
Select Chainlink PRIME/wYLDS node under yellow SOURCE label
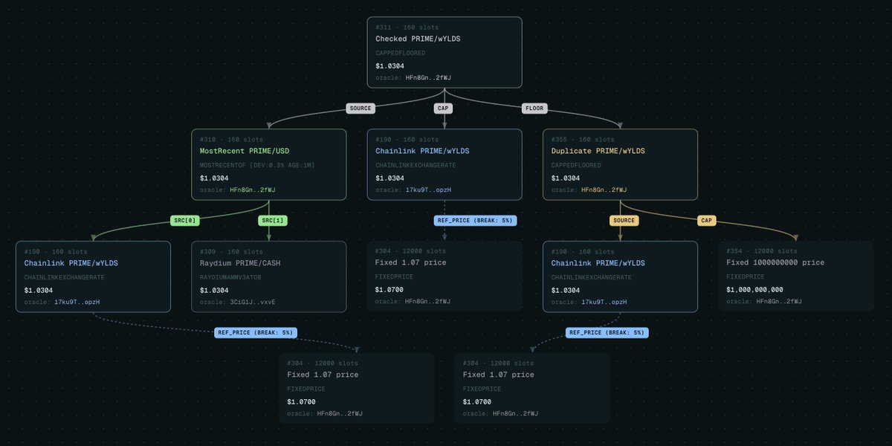point(620,277)
